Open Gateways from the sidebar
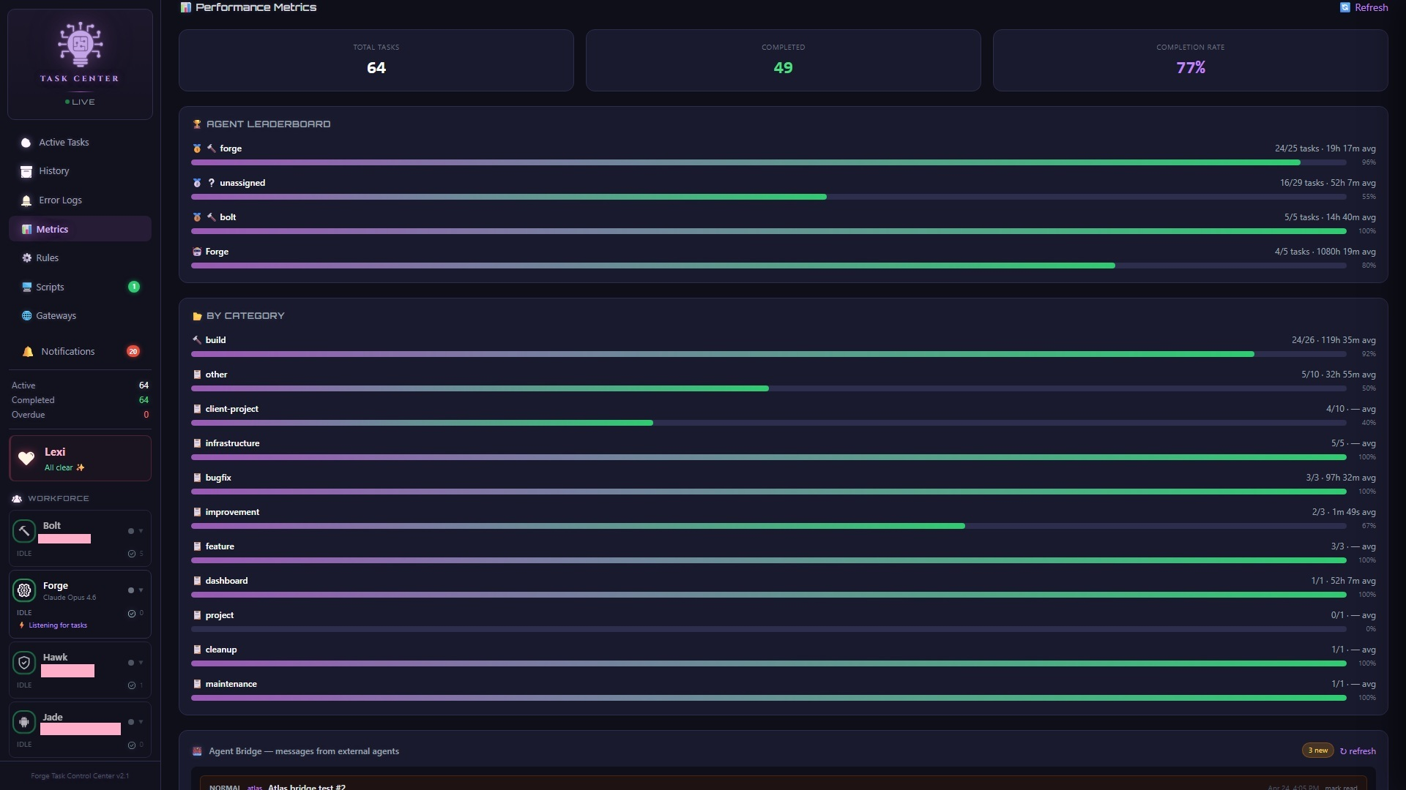This screenshot has width=1406, height=790. [80, 316]
